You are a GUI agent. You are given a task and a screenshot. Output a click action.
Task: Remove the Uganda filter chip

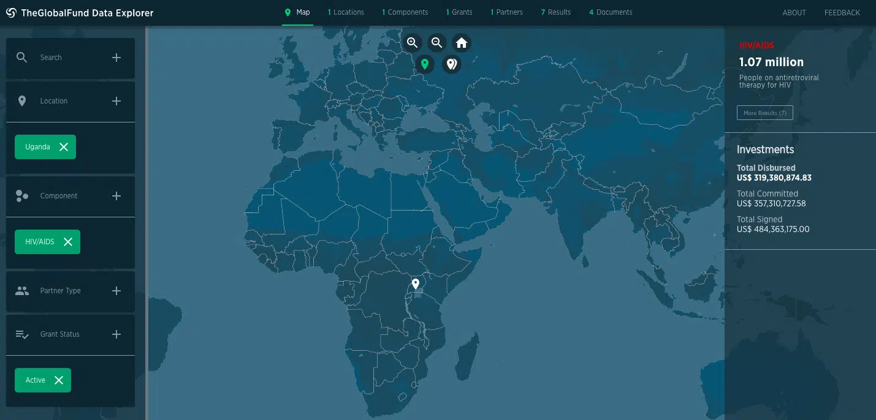click(64, 147)
